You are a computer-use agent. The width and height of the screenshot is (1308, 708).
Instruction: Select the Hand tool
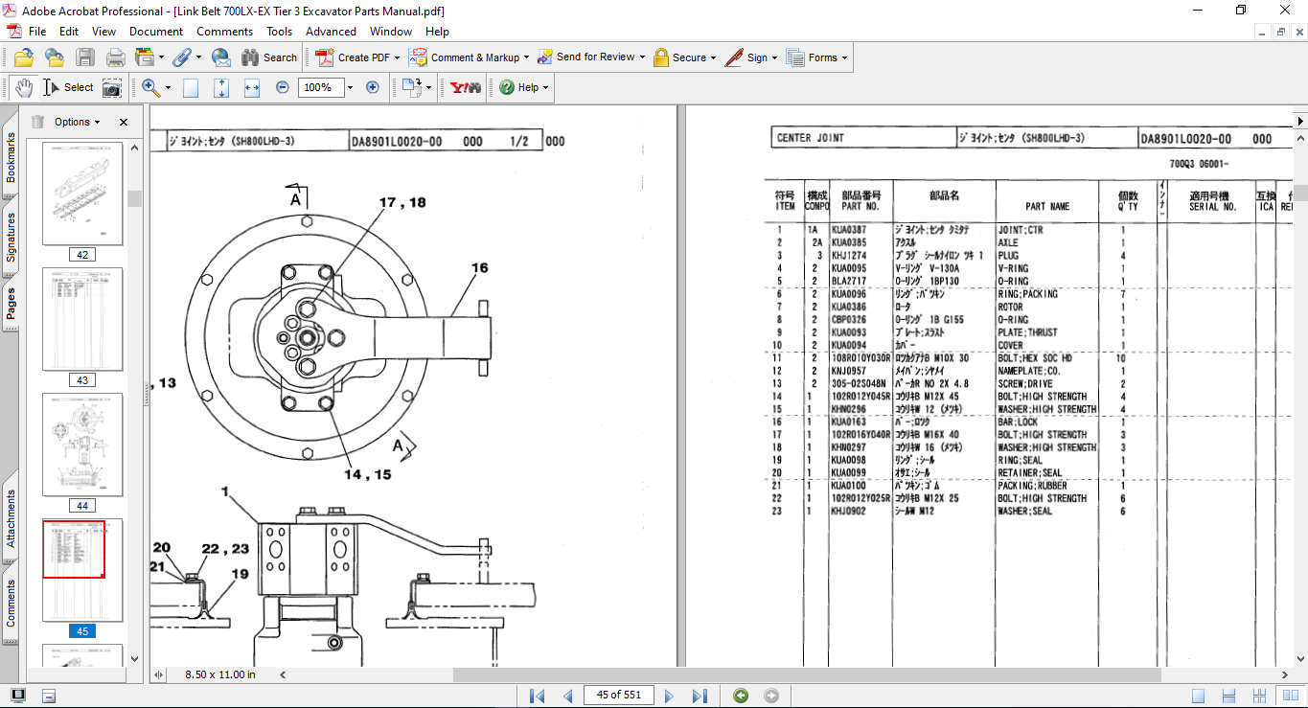23,87
